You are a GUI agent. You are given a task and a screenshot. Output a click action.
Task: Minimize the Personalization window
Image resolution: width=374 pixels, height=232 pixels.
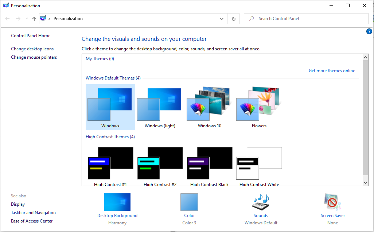[x=331, y=5]
